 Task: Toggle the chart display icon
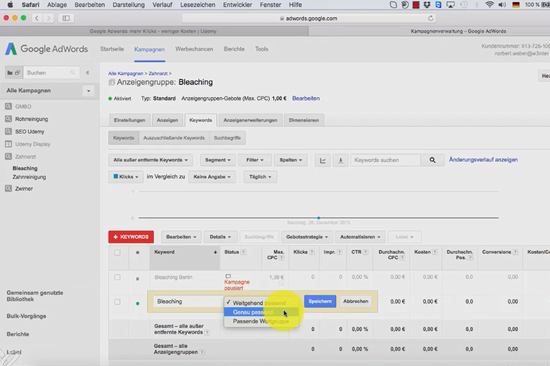tap(323, 160)
